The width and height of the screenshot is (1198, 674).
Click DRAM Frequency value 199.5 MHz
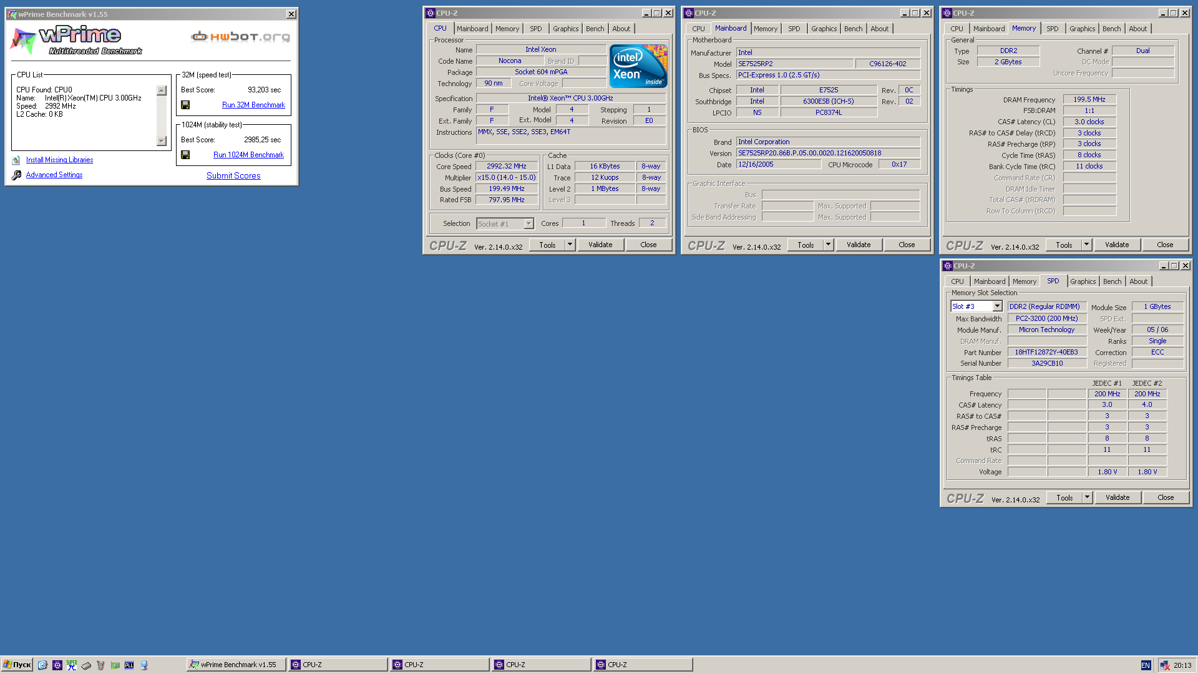click(1089, 99)
